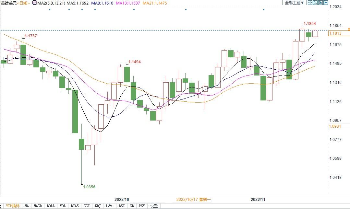
Task: Open the 全部主题 theme dropdown
Action: click(295, 3)
